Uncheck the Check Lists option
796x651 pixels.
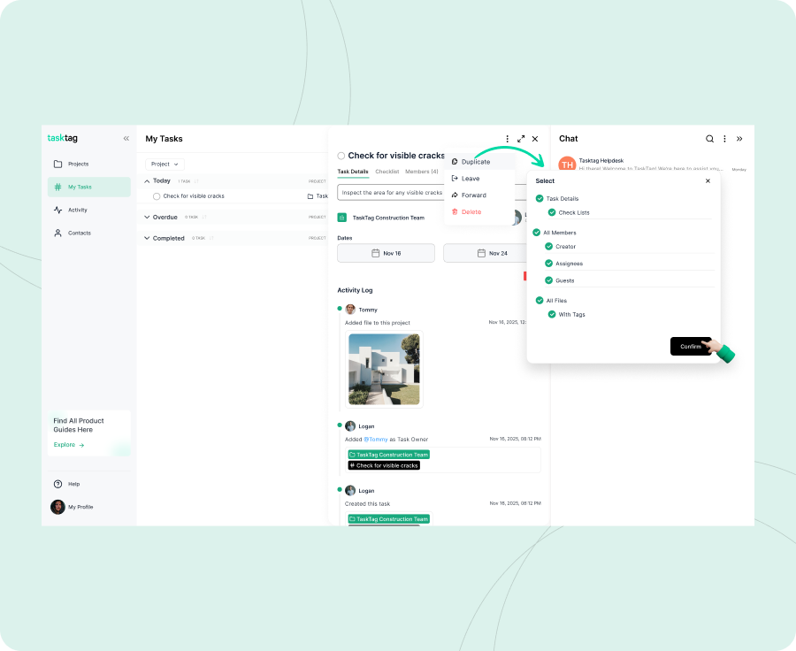(x=553, y=212)
